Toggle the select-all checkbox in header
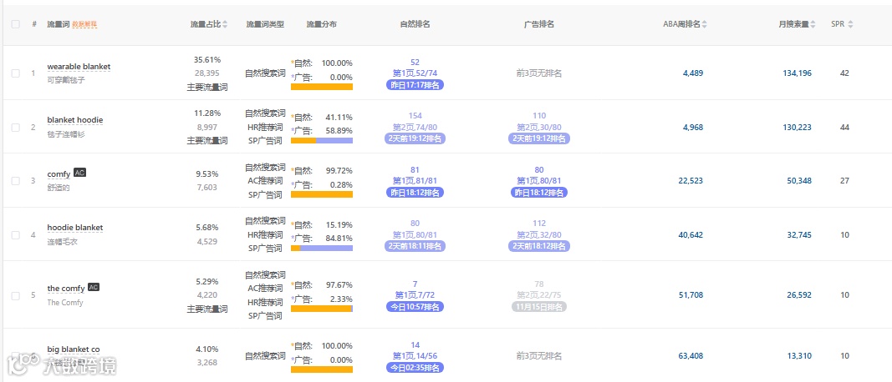 click(x=15, y=24)
